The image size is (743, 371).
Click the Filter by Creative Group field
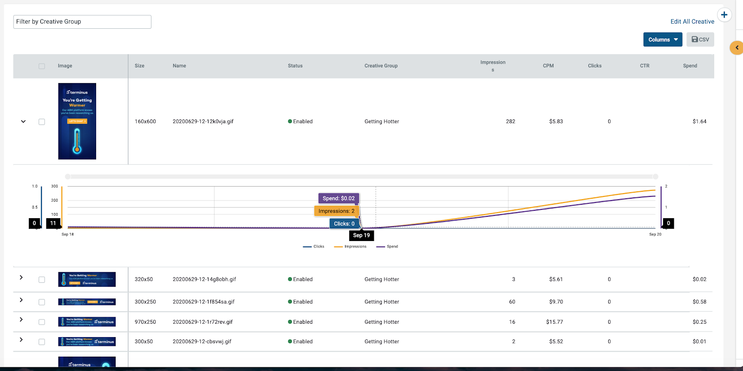[82, 22]
